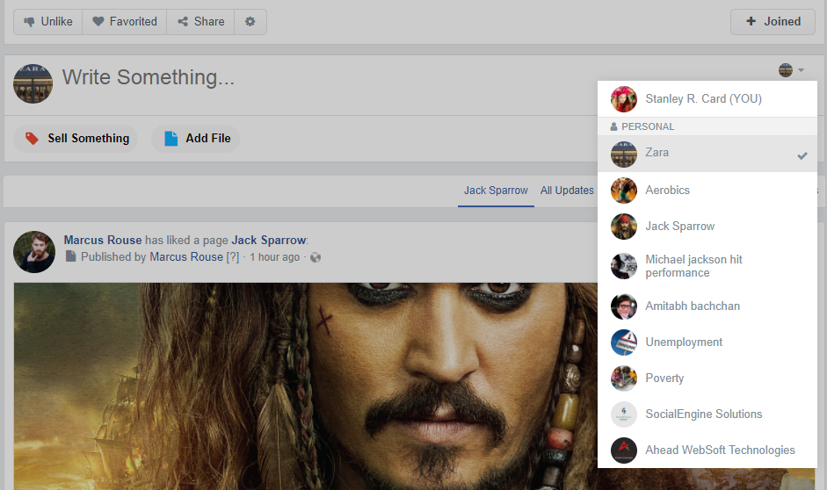
Task: Click the Zara avatar beside Write Something
Action: coord(34,83)
